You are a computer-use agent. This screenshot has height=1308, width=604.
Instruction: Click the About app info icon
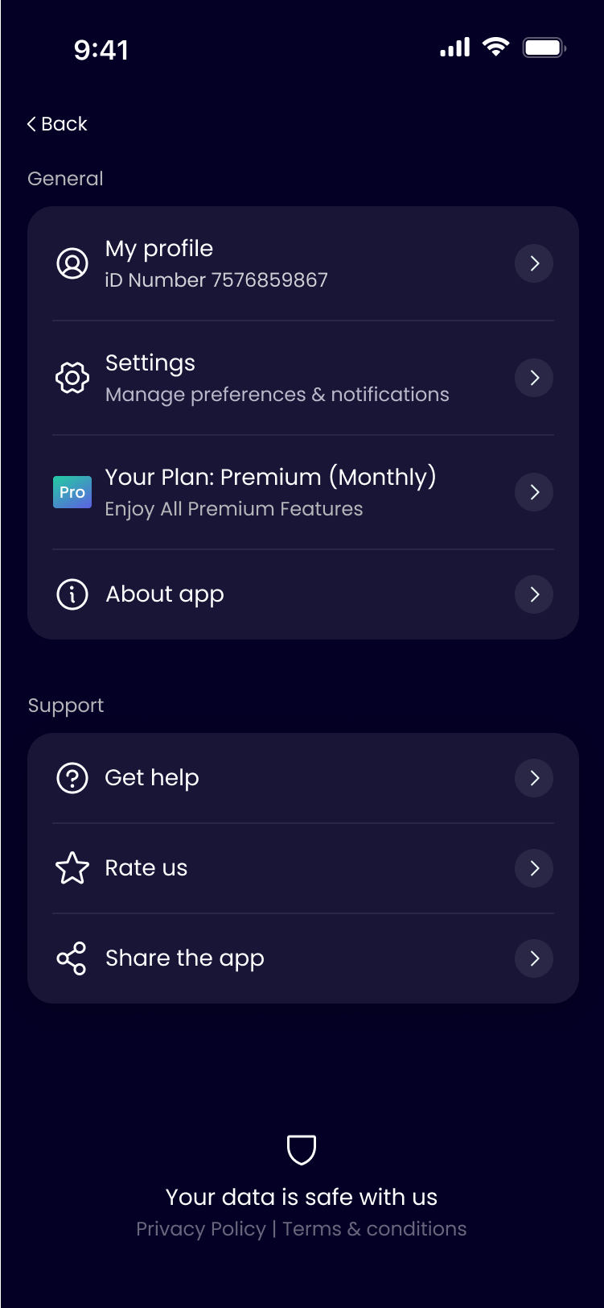[72, 594]
